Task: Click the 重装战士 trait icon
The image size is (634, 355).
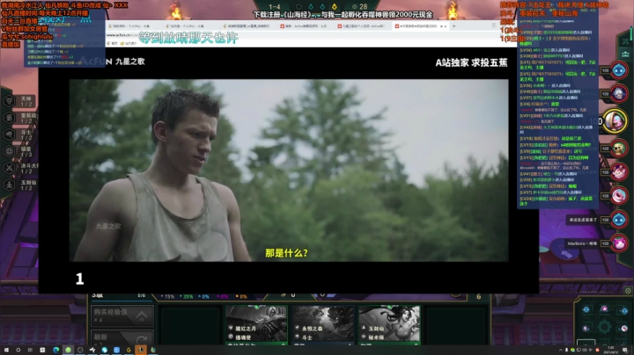Action: 9,118
